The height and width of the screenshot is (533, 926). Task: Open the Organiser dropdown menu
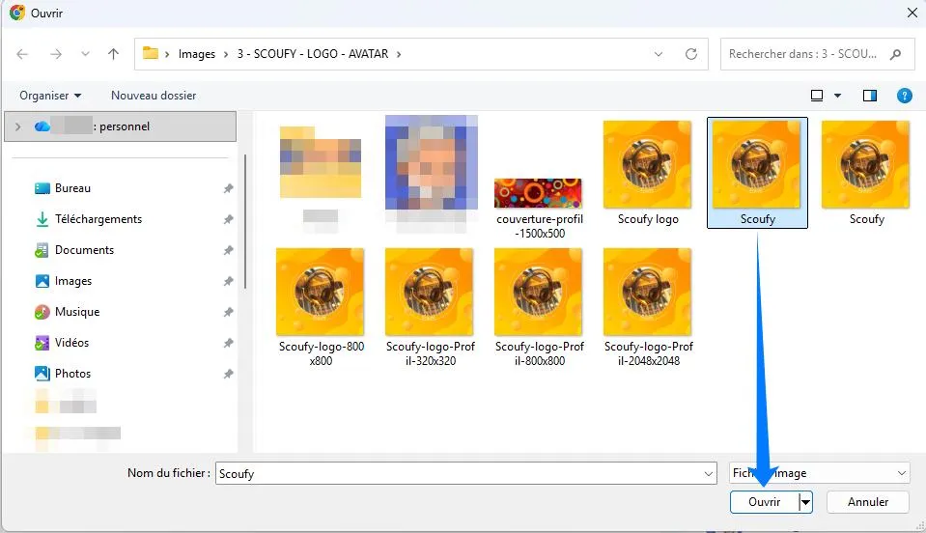pos(50,96)
